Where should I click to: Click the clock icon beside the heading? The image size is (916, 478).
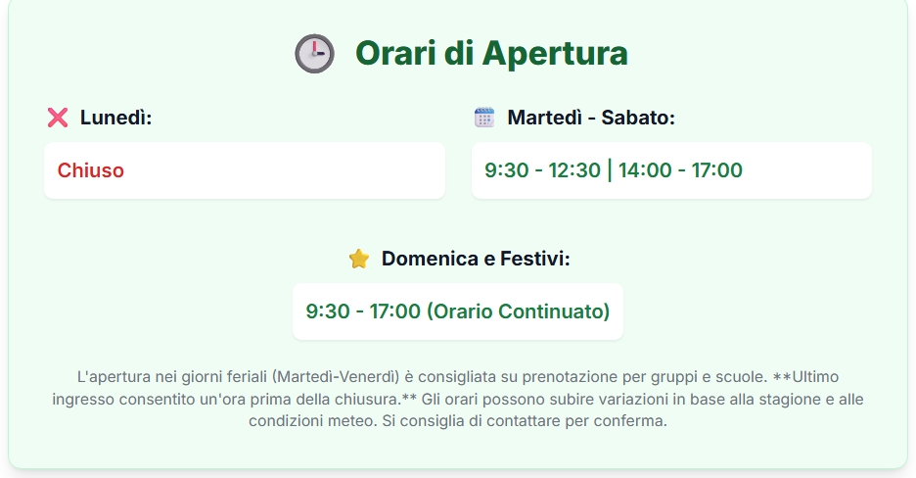pyautogui.click(x=314, y=53)
